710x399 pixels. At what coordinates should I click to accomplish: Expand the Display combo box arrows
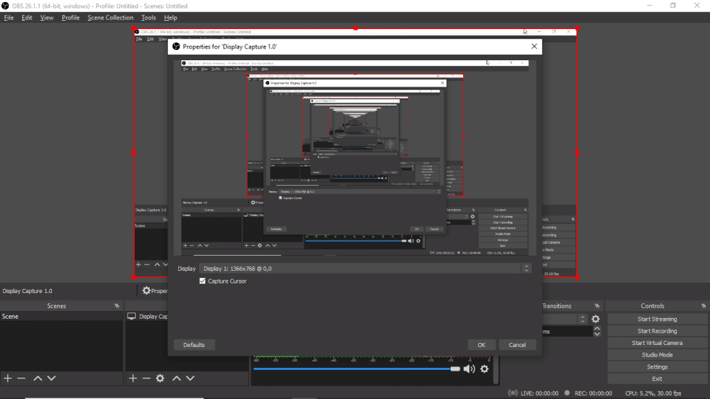click(526, 269)
